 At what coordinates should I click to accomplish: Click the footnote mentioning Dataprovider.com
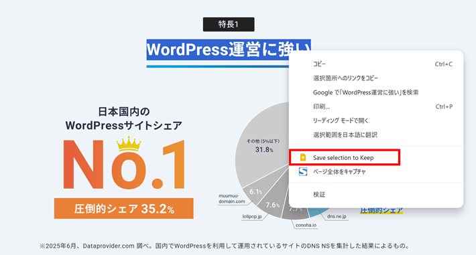[x=225, y=246]
